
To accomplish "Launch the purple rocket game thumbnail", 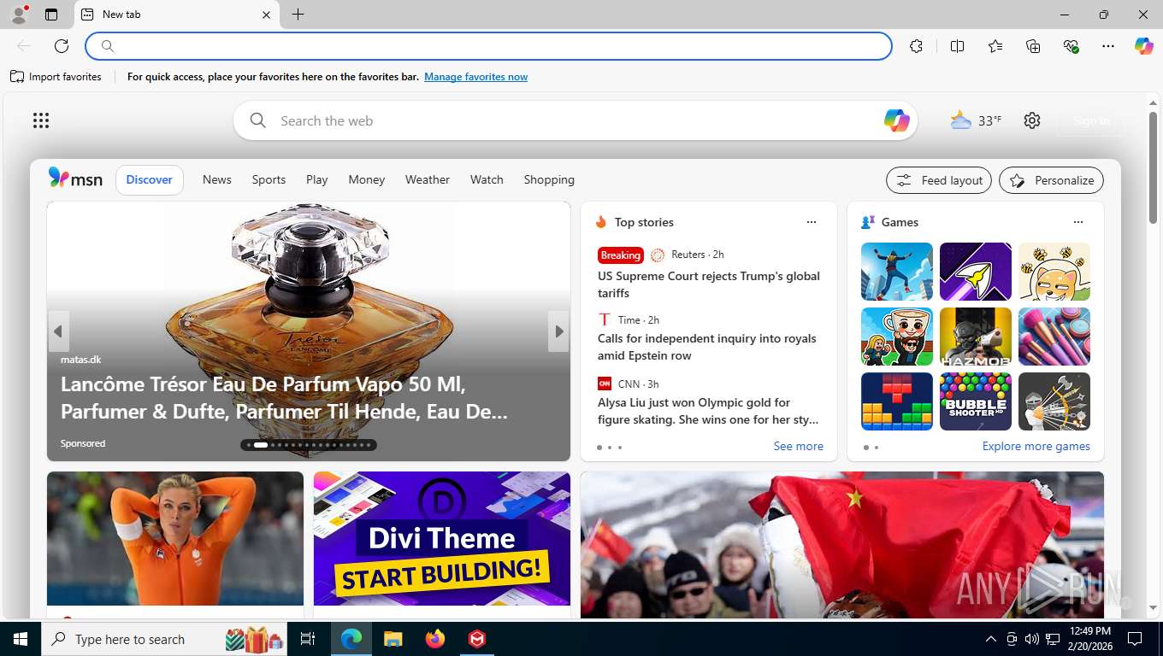I will pos(976,272).
